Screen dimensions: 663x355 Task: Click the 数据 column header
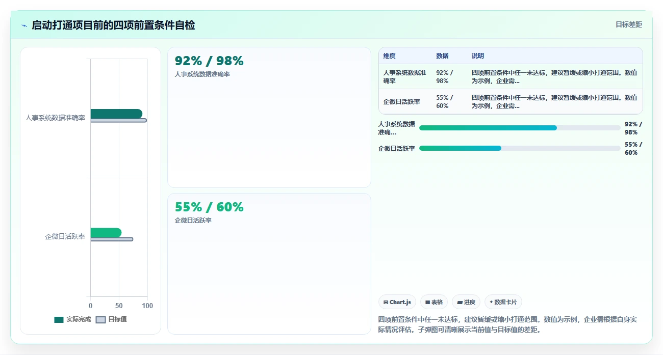pyautogui.click(x=442, y=56)
